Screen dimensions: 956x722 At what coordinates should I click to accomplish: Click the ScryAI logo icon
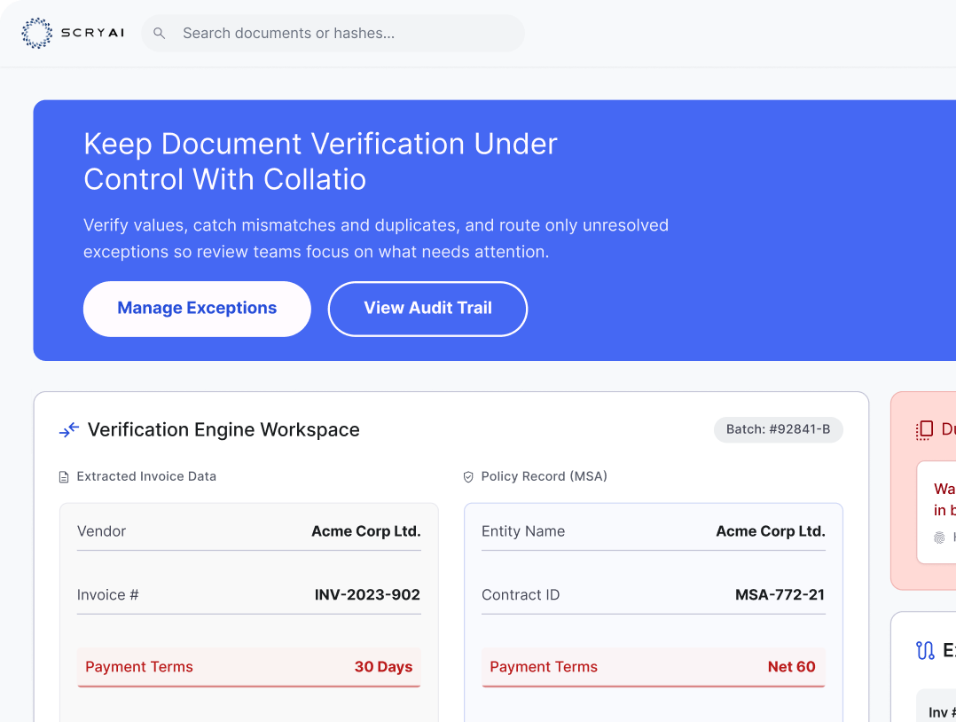(x=36, y=33)
